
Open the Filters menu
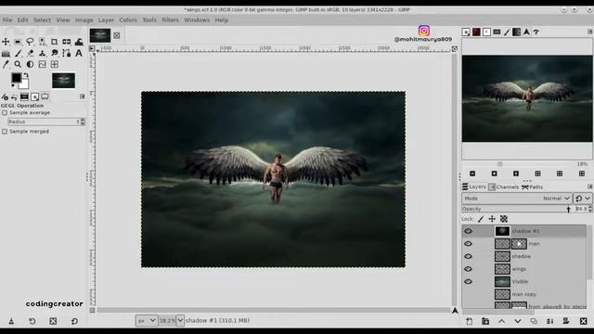(x=170, y=20)
